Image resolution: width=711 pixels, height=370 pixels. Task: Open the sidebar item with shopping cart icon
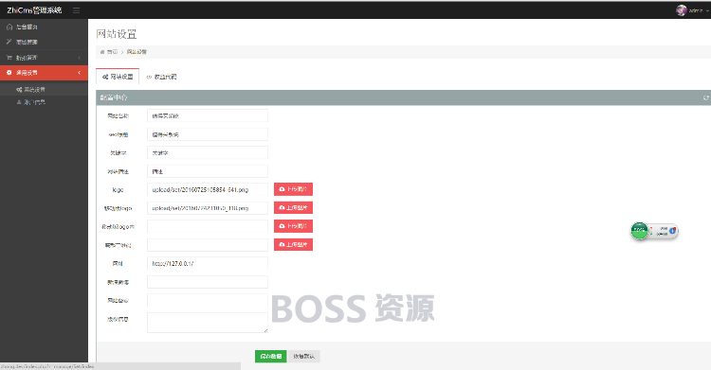pyautogui.click(x=44, y=58)
